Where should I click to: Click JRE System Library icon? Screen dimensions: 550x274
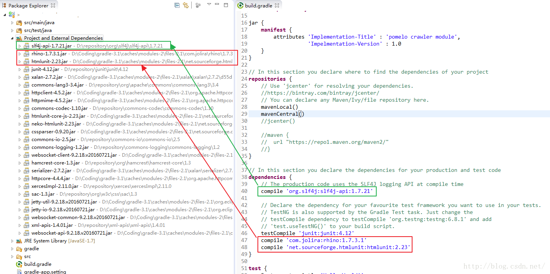click(19, 241)
